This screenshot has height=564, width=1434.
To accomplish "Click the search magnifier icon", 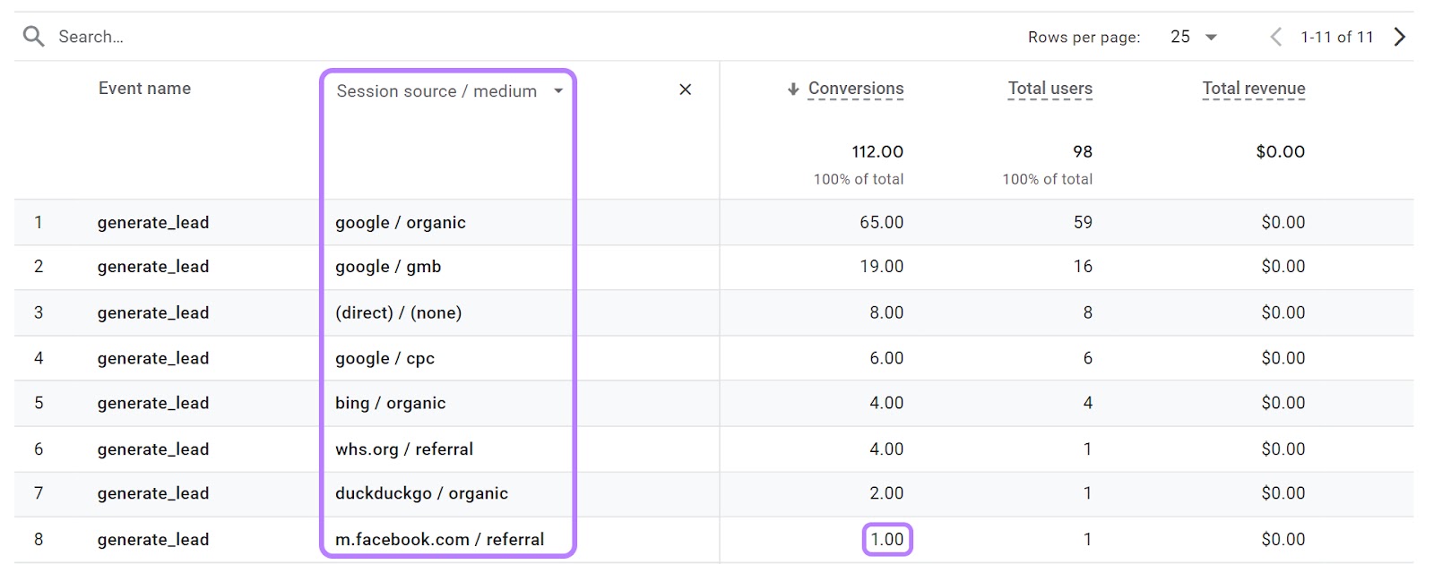I will [33, 37].
